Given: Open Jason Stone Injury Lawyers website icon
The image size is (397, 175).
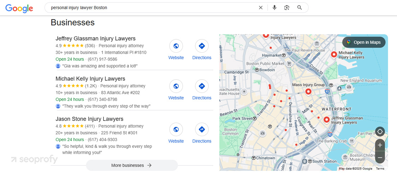Looking at the screenshot, I should pos(176,129).
